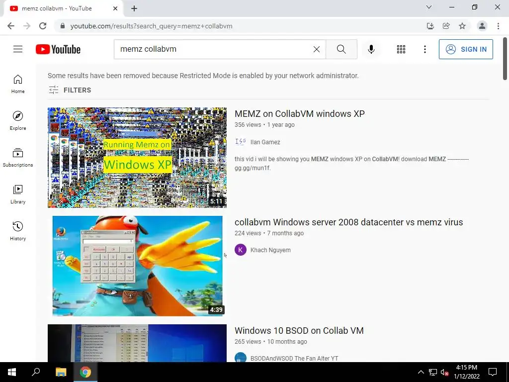Open the network tray icon
Viewport: 509px width, 382px height.
pyautogui.click(x=433, y=372)
